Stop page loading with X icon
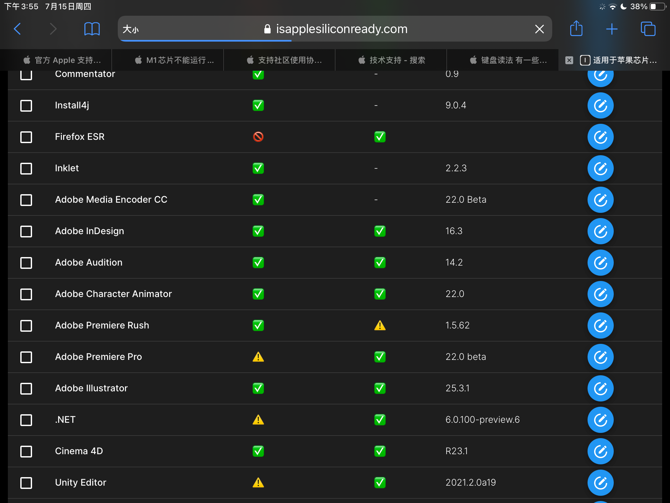Image resolution: width=670 pixels, height=503 pixels. pos(539,29)
